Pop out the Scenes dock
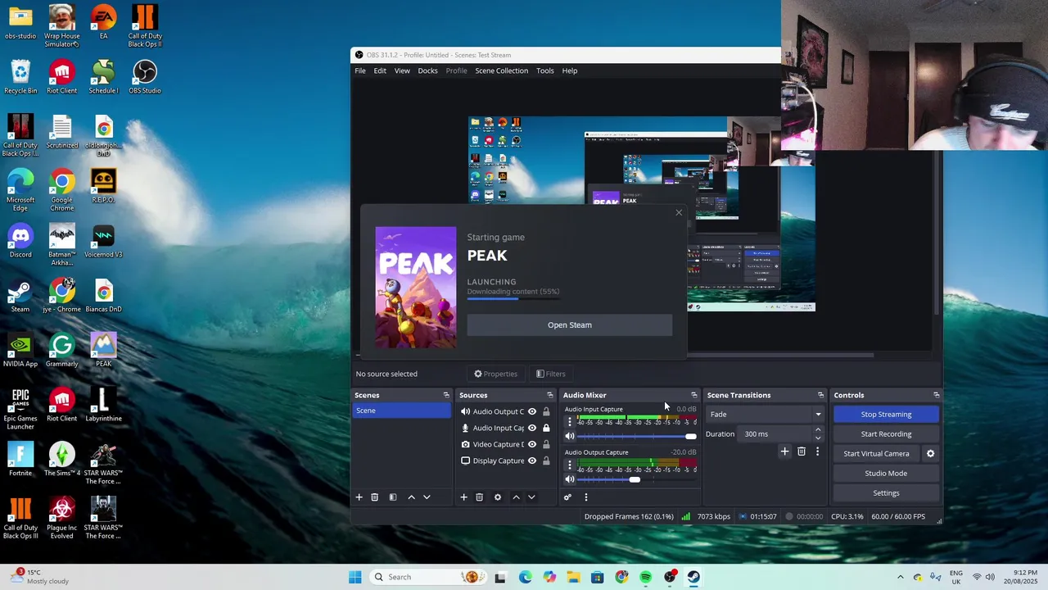 pos(446,395)
